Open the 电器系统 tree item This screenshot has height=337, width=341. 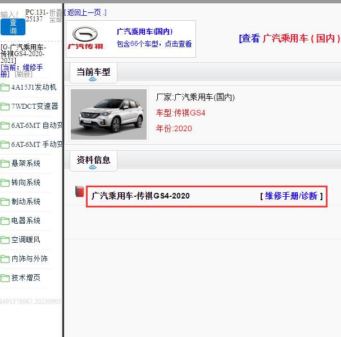26,221
